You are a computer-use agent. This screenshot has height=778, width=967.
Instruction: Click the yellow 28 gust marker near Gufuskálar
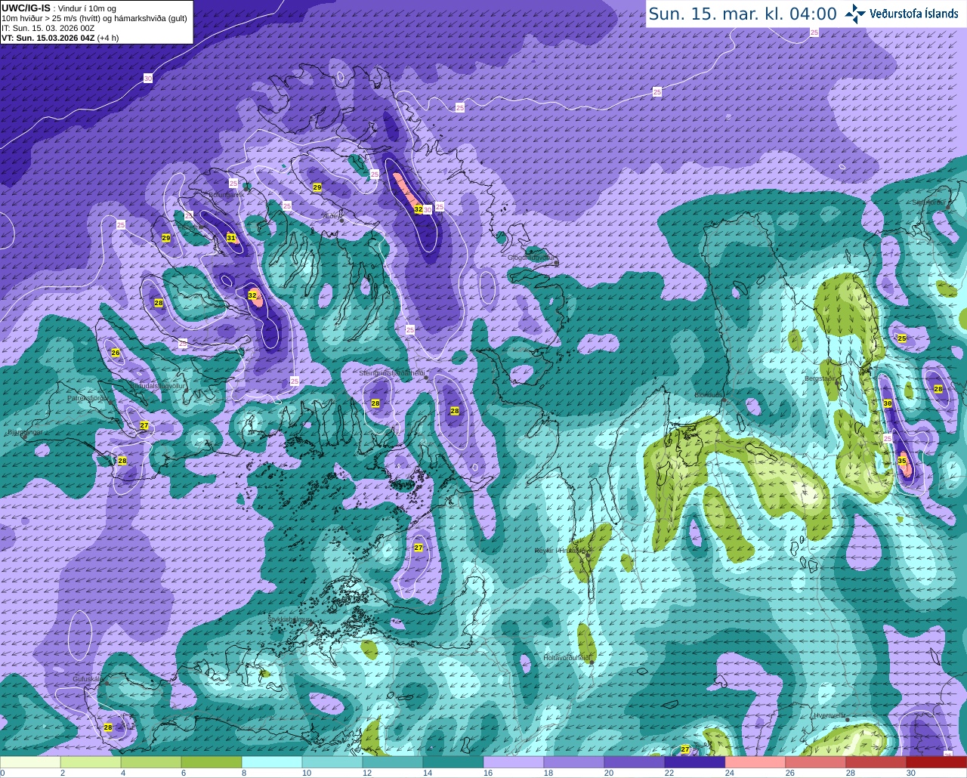[108, 727]
